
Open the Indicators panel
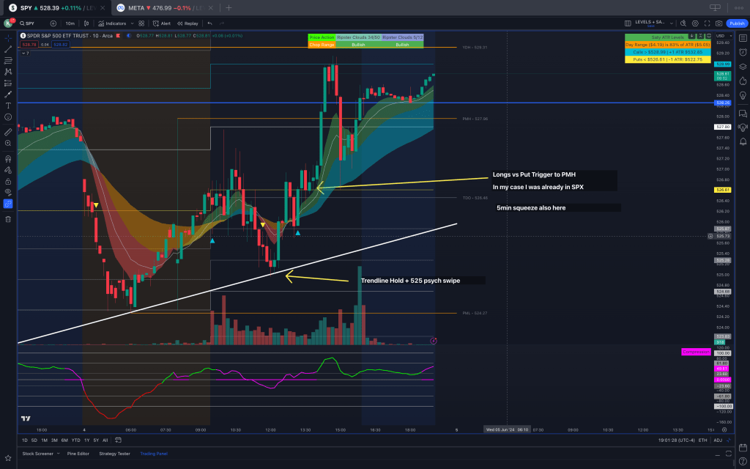[x=111, y=23]
